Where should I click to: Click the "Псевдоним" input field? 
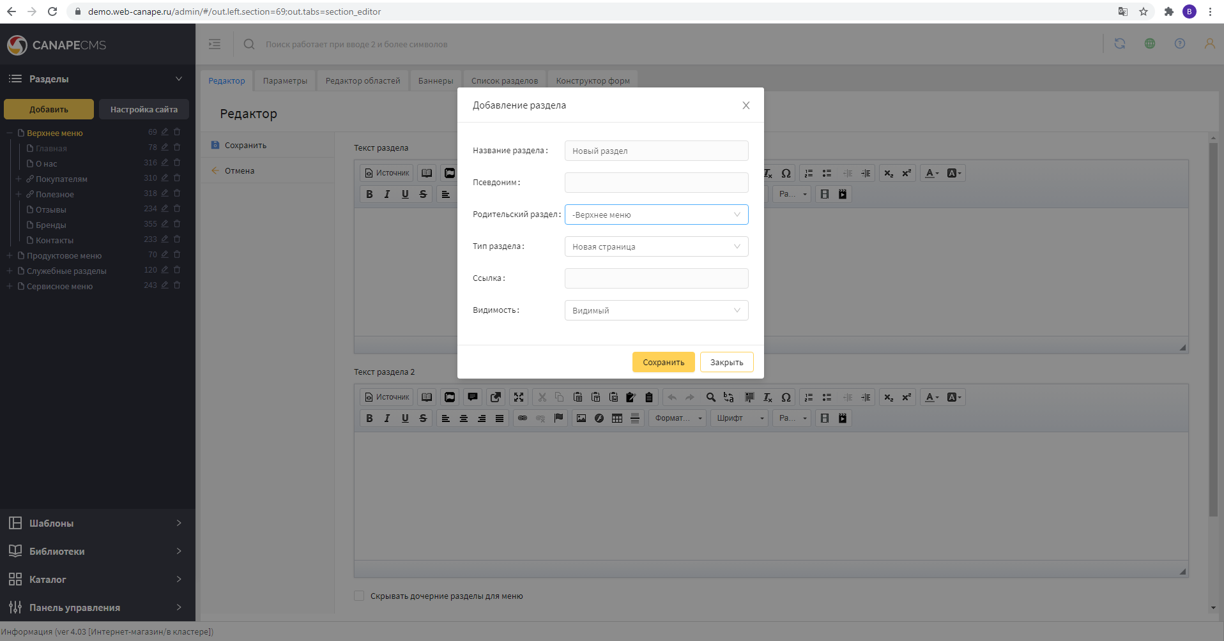pos(656,183)
